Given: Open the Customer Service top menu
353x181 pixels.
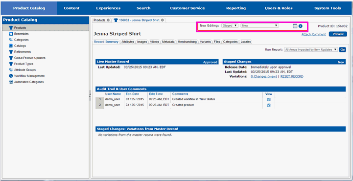Looking at the screenshot, I should point(188,8).
